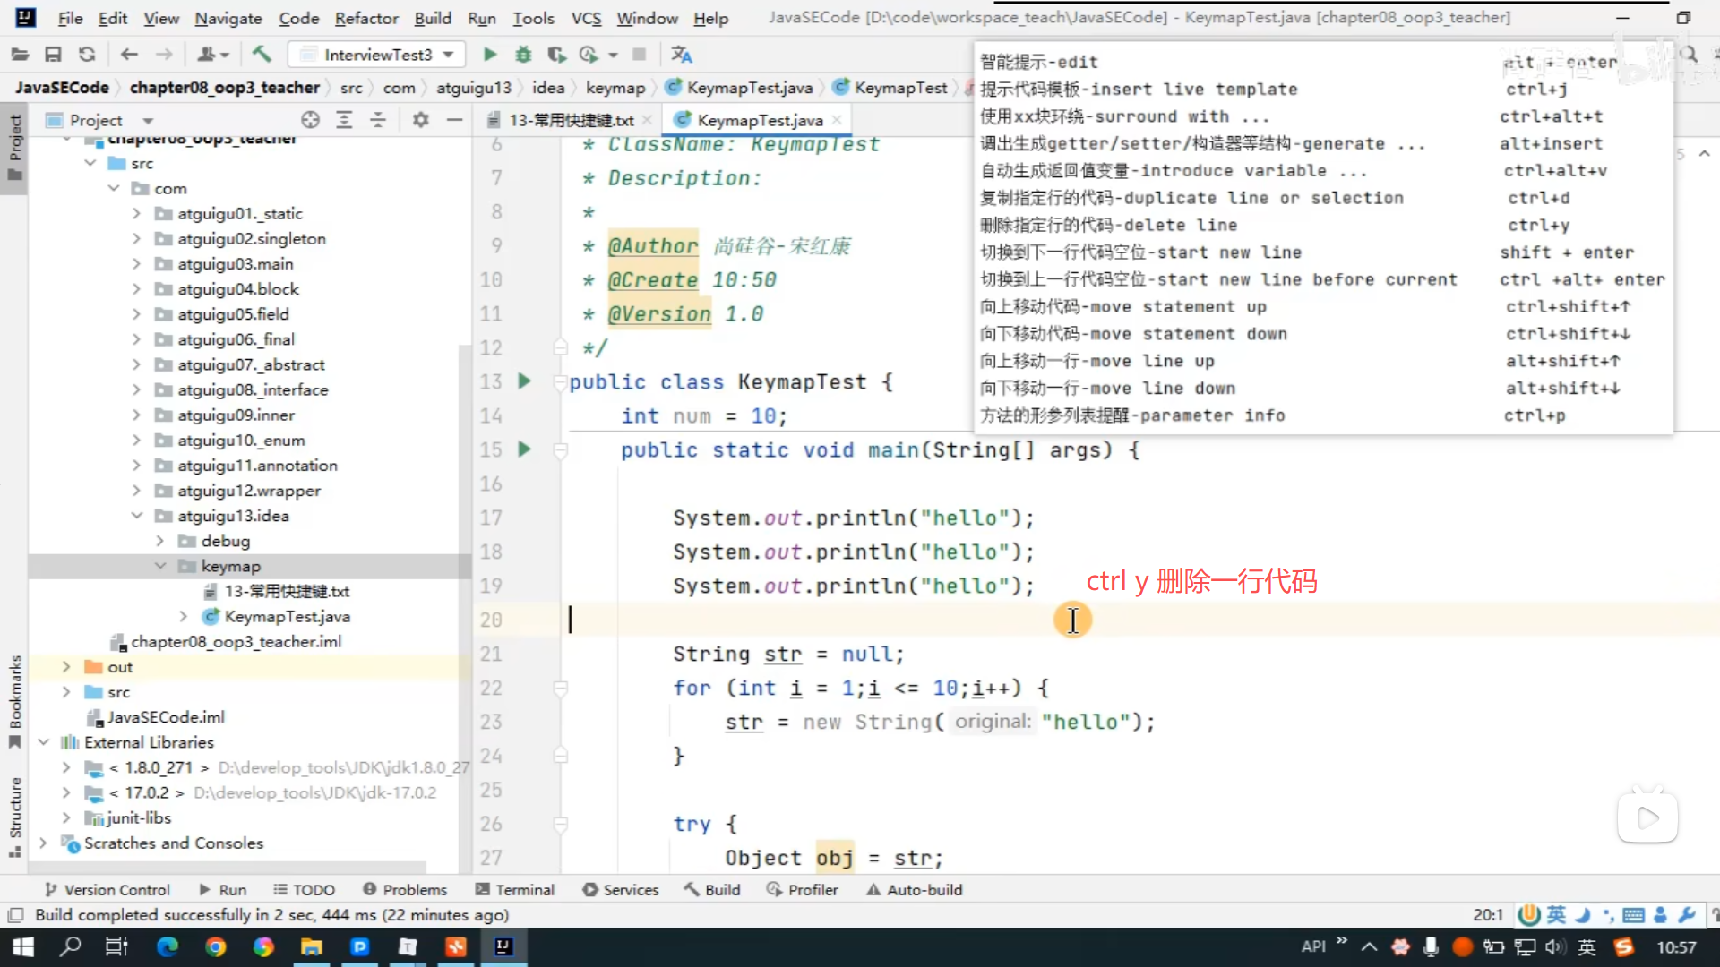Collapse the keymap folder
The height and width of the screenshot is (967, 1720).
pyautogui.click(x=160, y=566)
